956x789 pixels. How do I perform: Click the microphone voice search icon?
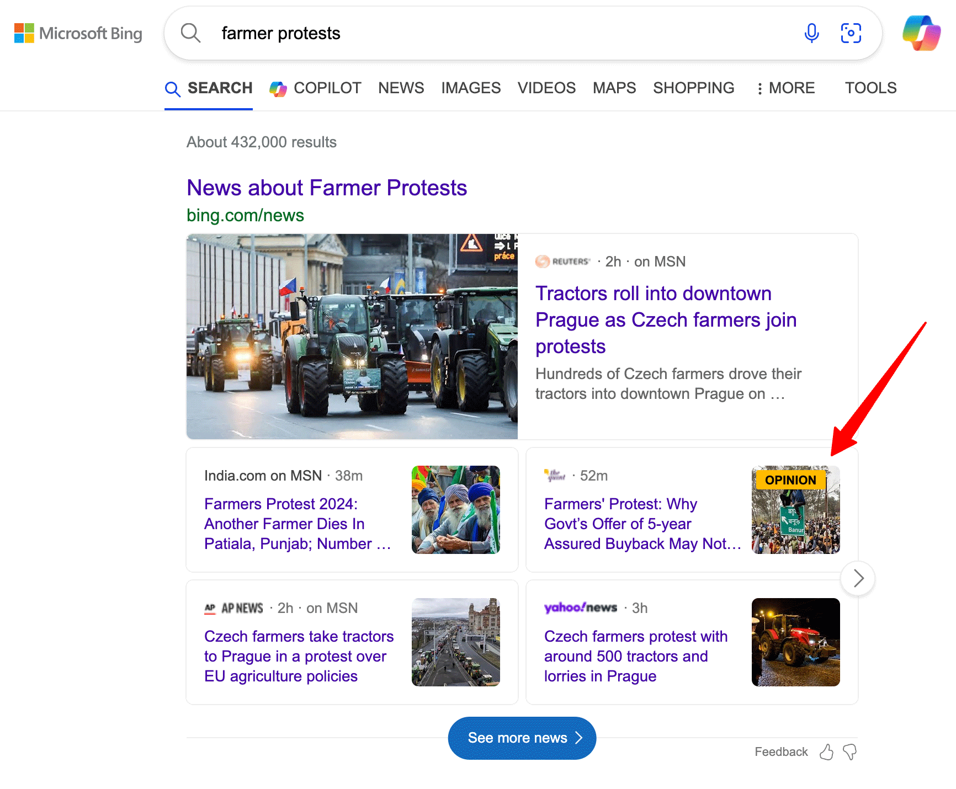pyautogui.click(x=811, y=33)
